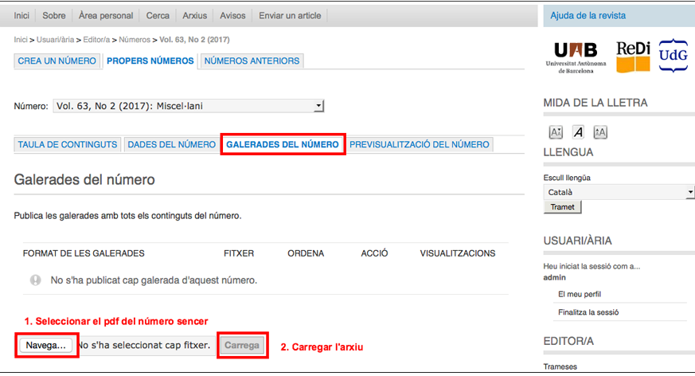This screenshot has height=376, width=695.
Task: Click the Carrega upload button
Action: coord(242,346)
